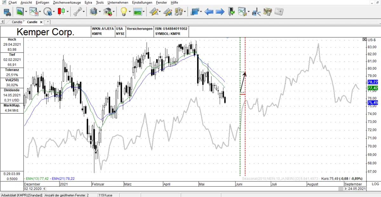381x197 pixels.
Task: Click the office building company icon
Action: point(93,12)
